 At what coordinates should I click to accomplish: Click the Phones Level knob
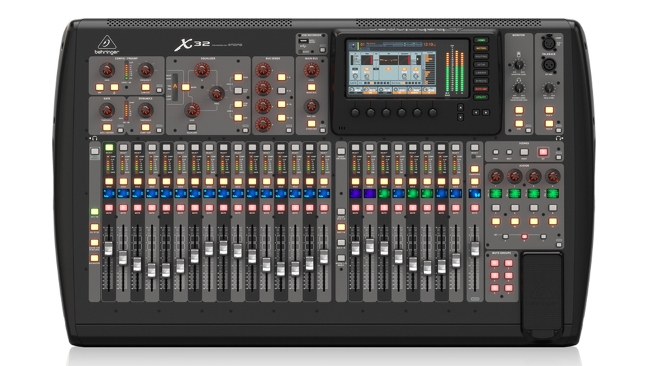[518, 88]
